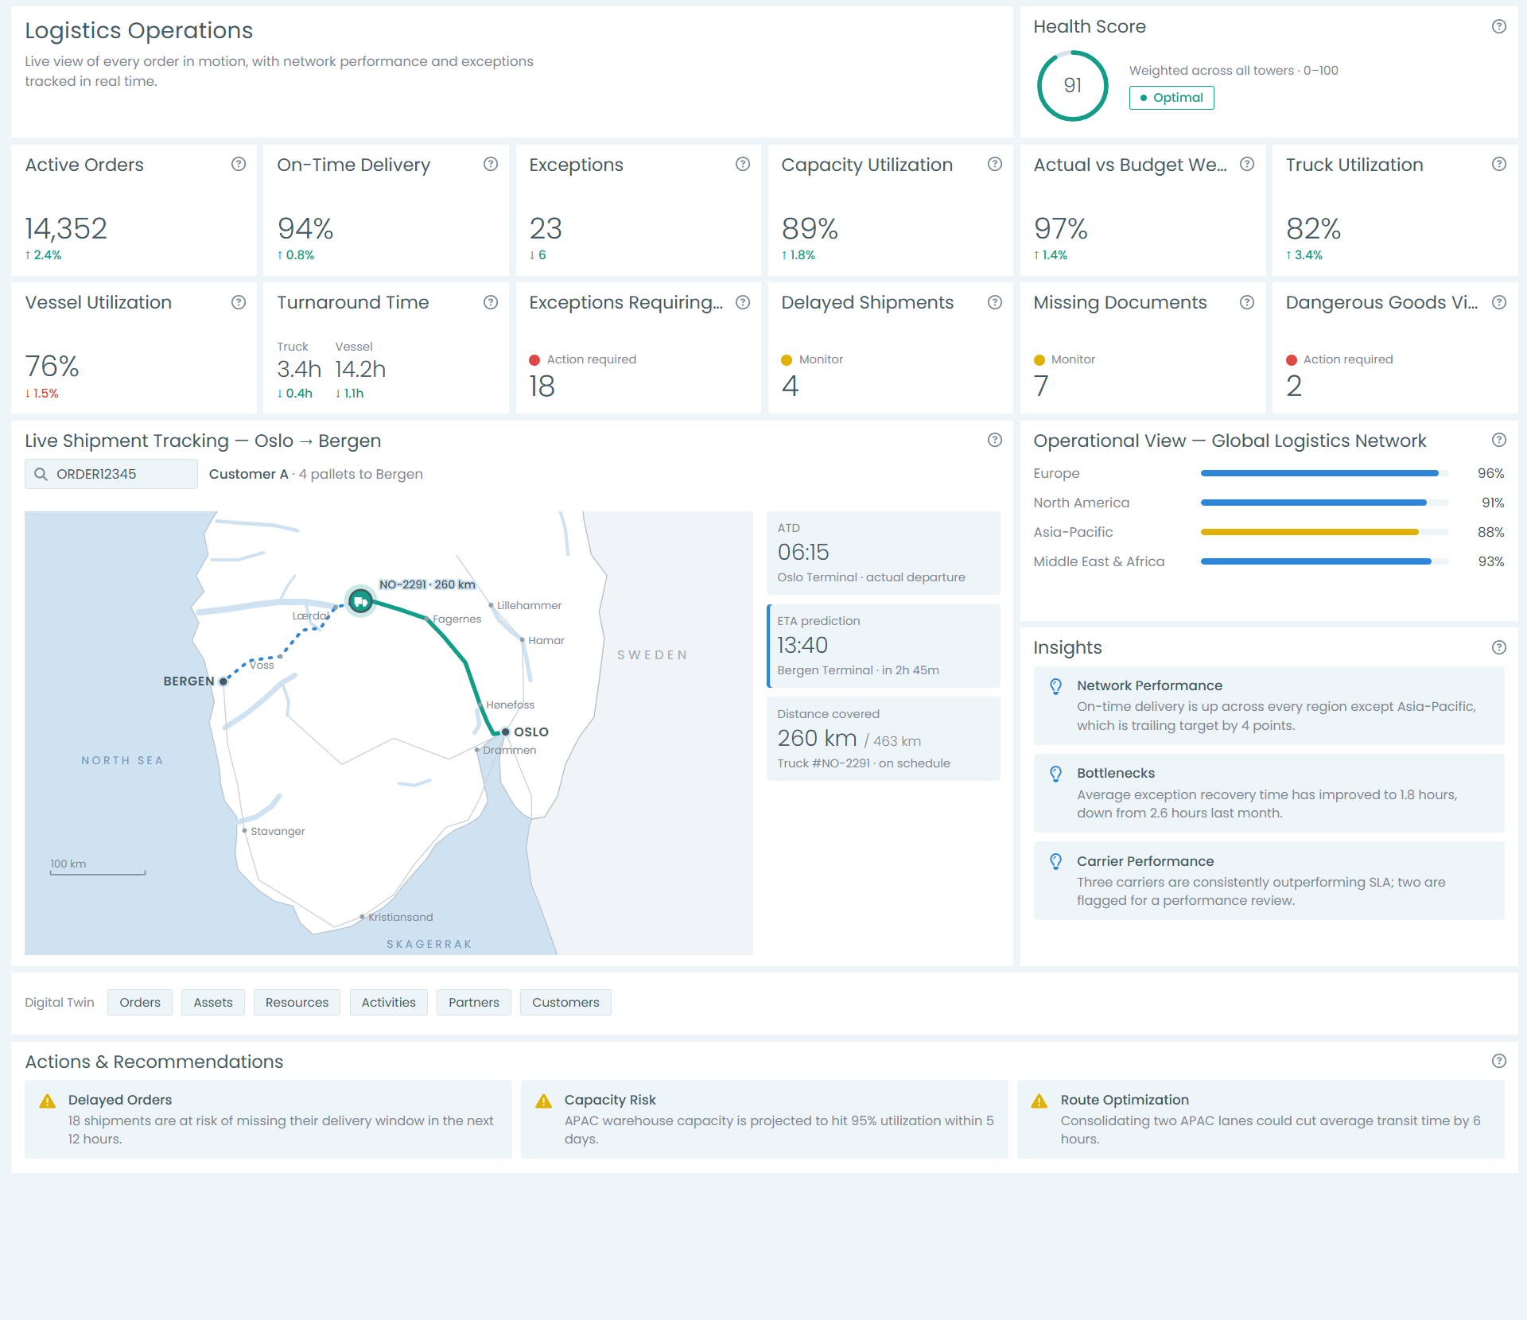1527x1320 pixels.
Task: Open the Insights panel help icon
Action: click(x=1499, y=647)
